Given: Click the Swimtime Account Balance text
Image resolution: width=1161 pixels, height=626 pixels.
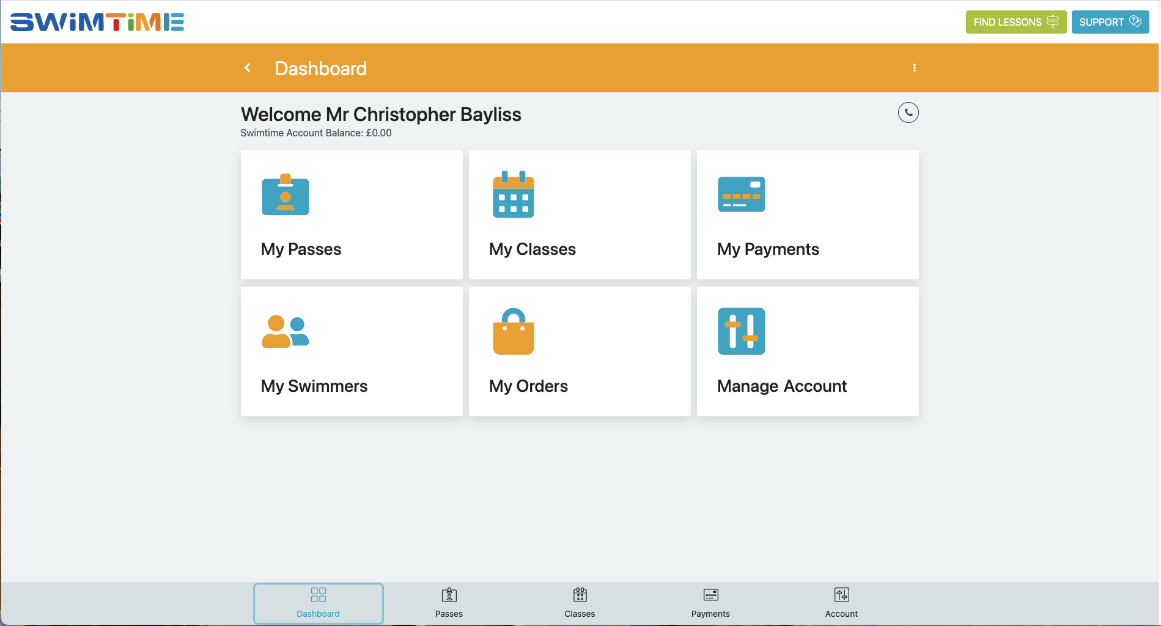Looking at the screenshot, I should point(316,133).
